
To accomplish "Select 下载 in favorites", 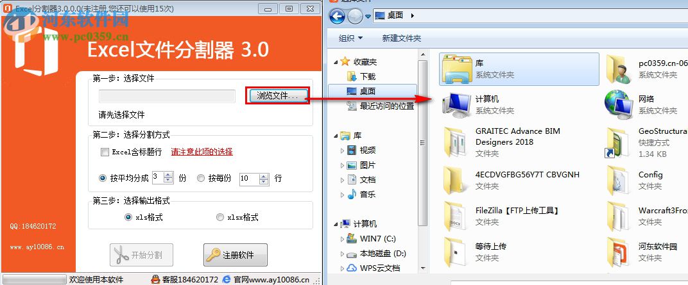I will [x=368, y=77].
